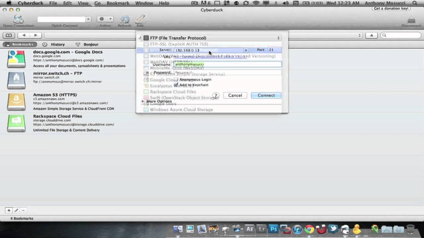This screenshot has width=424, height=238.
Task: Select the Amazon S3 (HTTPS) bookmark title
Action: point(55,95)
